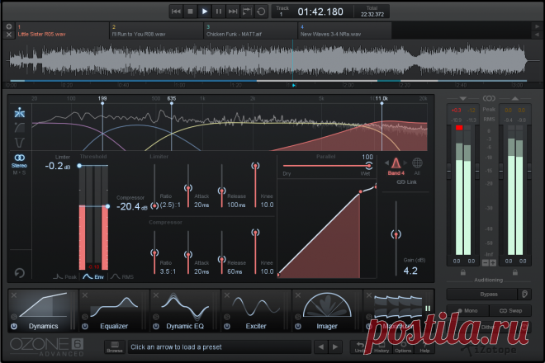Select the I'll Run to You R08.wav tab
Screen dimensions: 545x363
coord(156,31)
